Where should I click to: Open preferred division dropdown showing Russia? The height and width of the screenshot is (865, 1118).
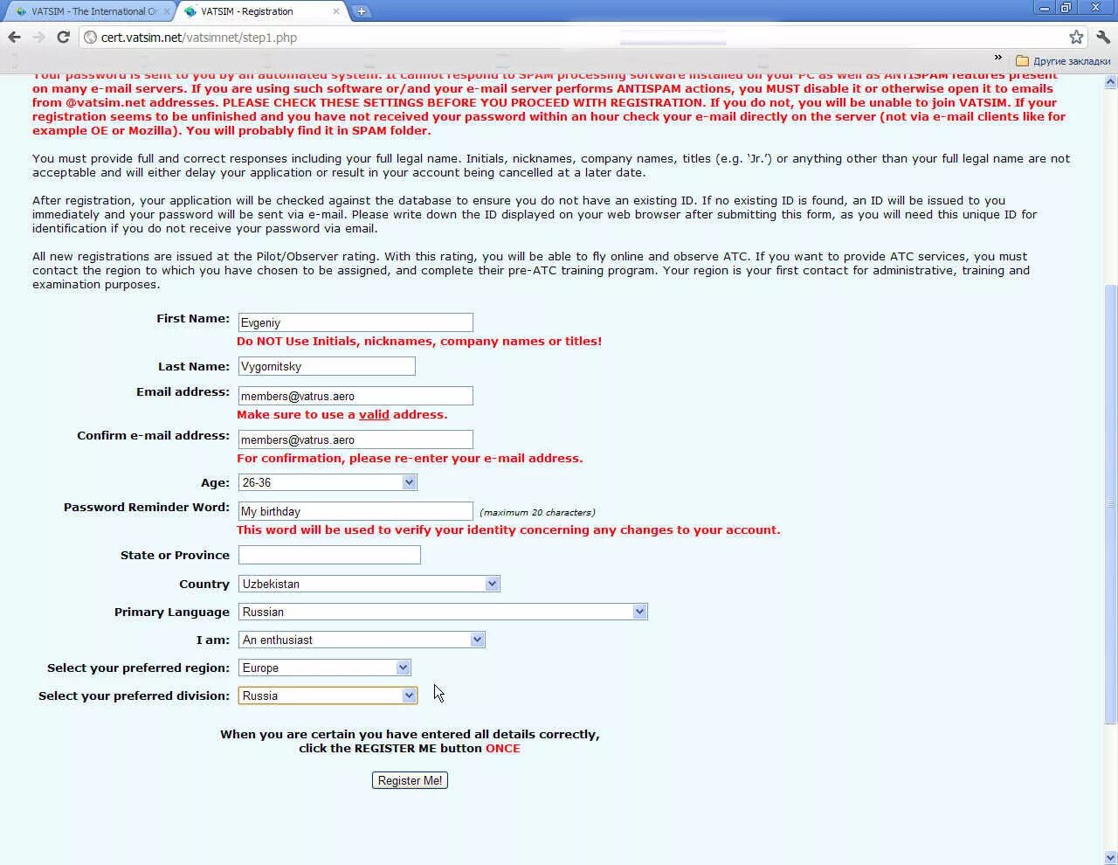(x=328, y=695)
